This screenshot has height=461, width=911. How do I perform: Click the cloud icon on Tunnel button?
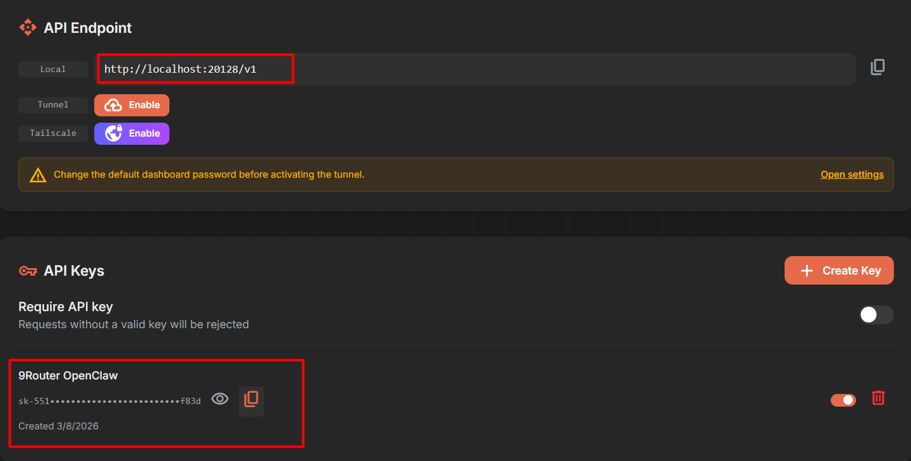[113, 106]
